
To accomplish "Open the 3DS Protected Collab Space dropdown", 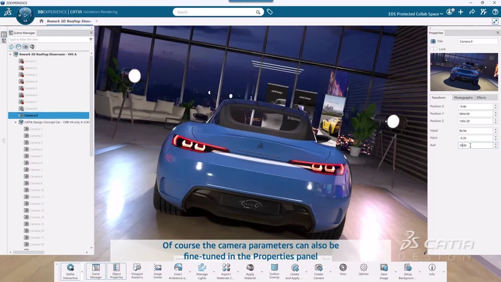I will [415, 14].
